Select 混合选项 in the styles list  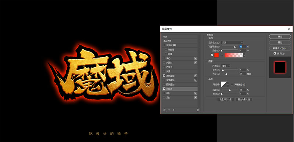[x=180, y=41]
